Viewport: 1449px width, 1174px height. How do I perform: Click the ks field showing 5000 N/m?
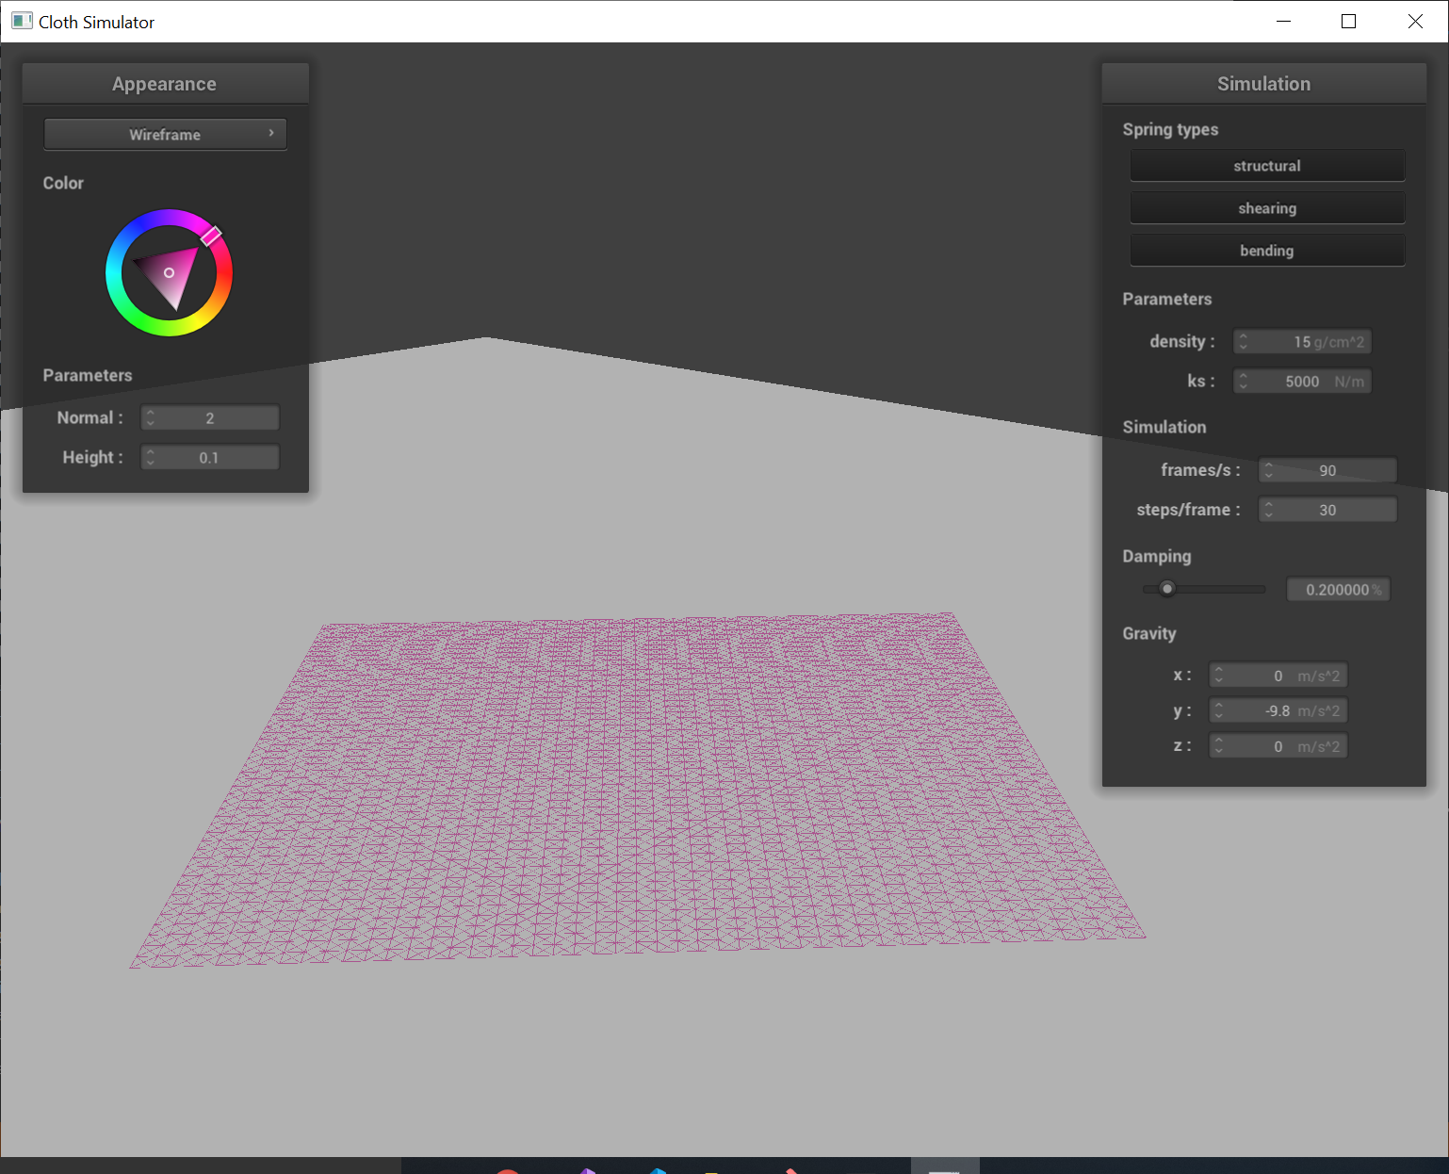1302,381
